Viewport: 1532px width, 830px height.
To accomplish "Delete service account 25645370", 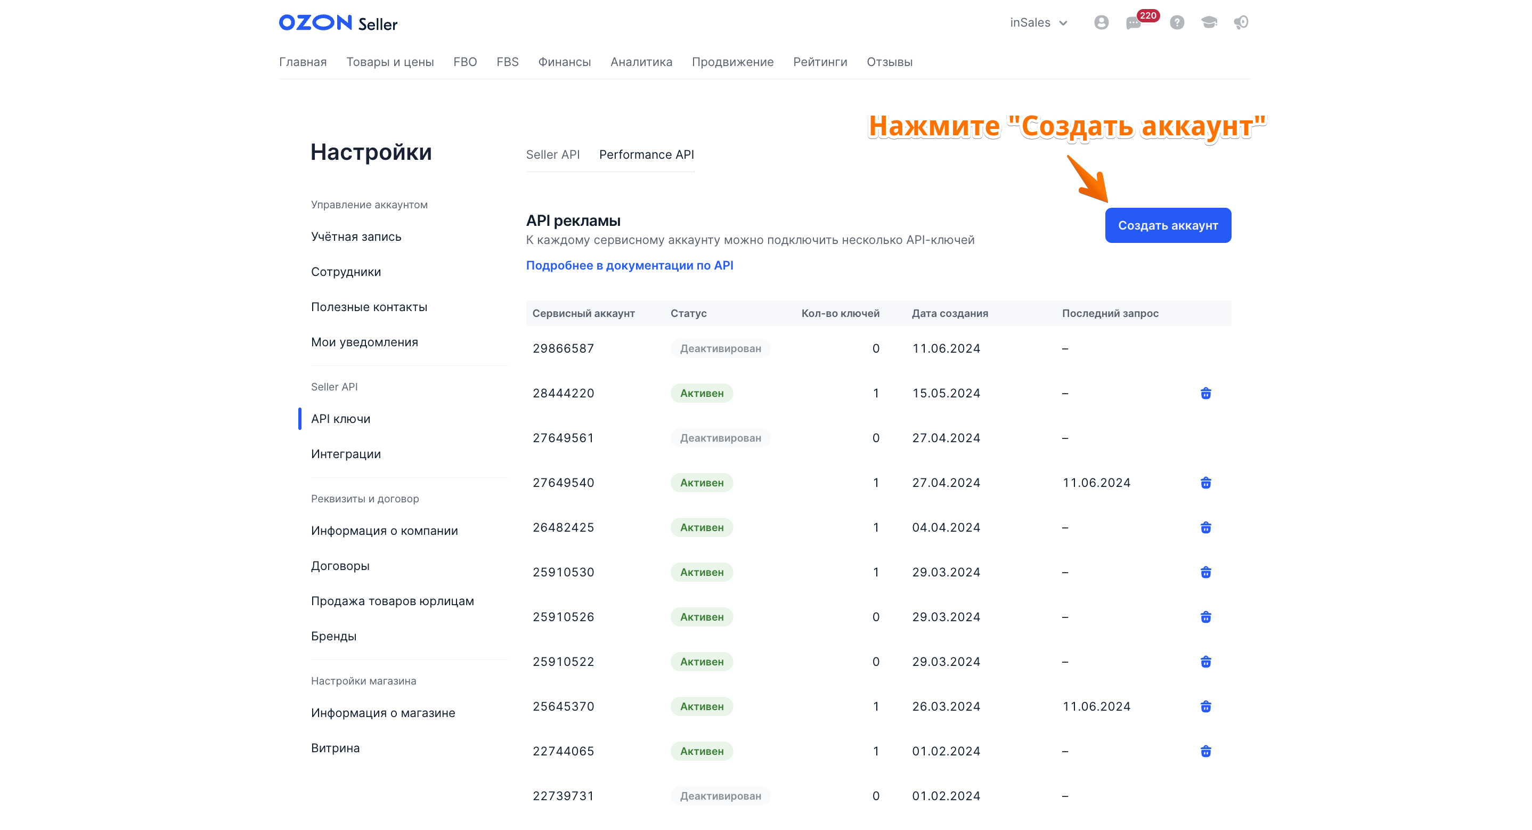I will 1205,706.
